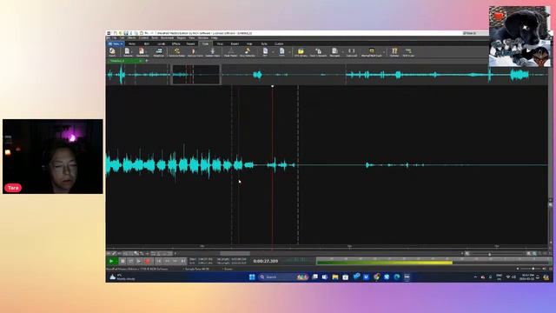
Task: Select the green Untitled file tab
Action: click(x=125, y=61)
